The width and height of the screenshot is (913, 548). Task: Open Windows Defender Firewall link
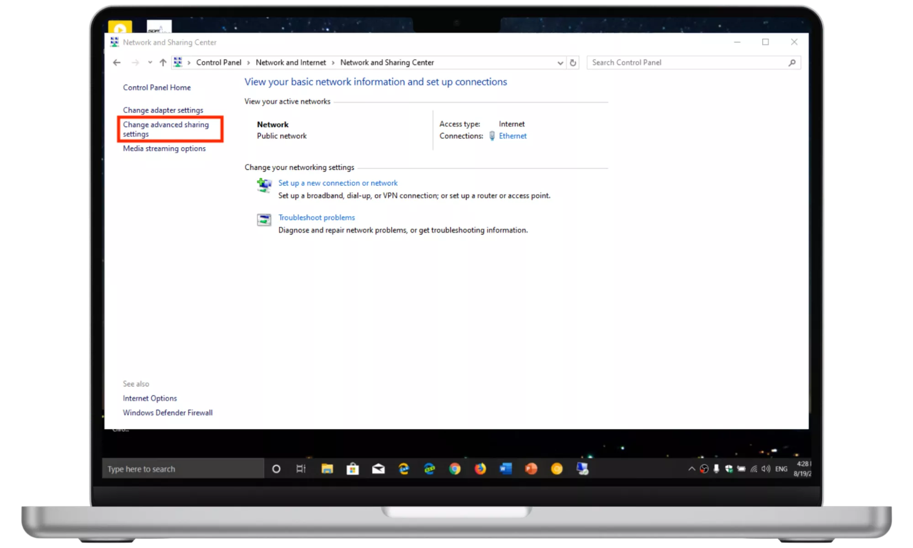pos(168,412)
